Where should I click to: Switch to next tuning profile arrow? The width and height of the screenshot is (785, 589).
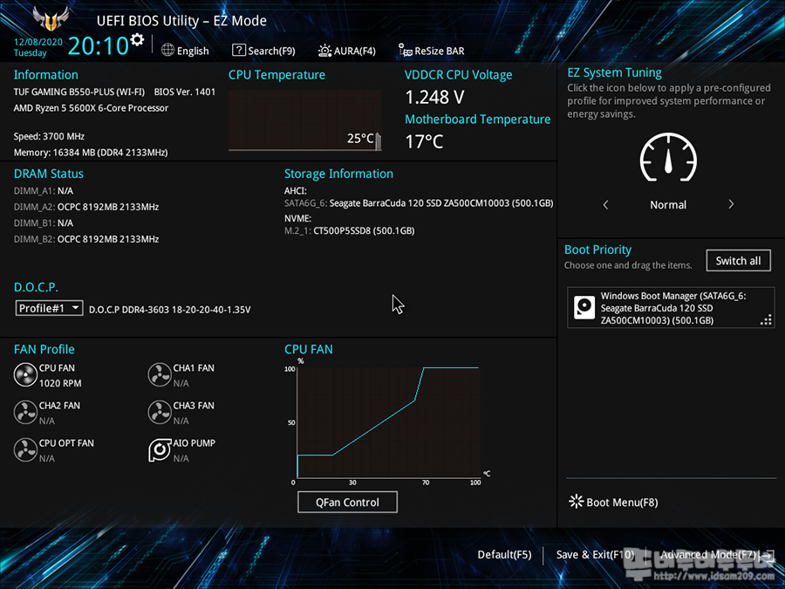click(x=731, y=204)
